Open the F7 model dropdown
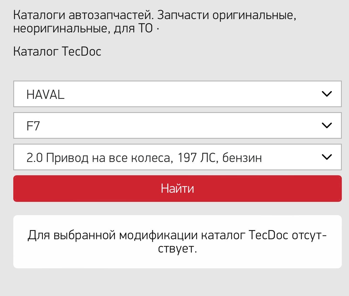The height and width of the screenshot is (296, 349). point(177,125)
